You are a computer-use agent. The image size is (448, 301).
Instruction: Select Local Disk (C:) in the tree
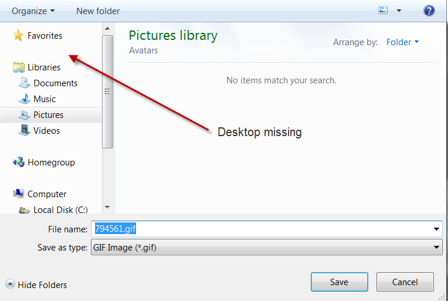tap(53, 210)
